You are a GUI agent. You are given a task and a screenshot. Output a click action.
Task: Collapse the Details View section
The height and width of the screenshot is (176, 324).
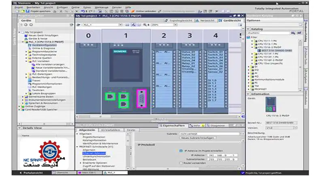pyautogui.click(x=19, y=128)
